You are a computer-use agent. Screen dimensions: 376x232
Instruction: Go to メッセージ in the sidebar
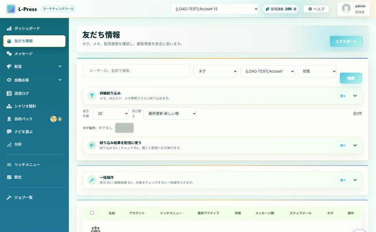34,54
